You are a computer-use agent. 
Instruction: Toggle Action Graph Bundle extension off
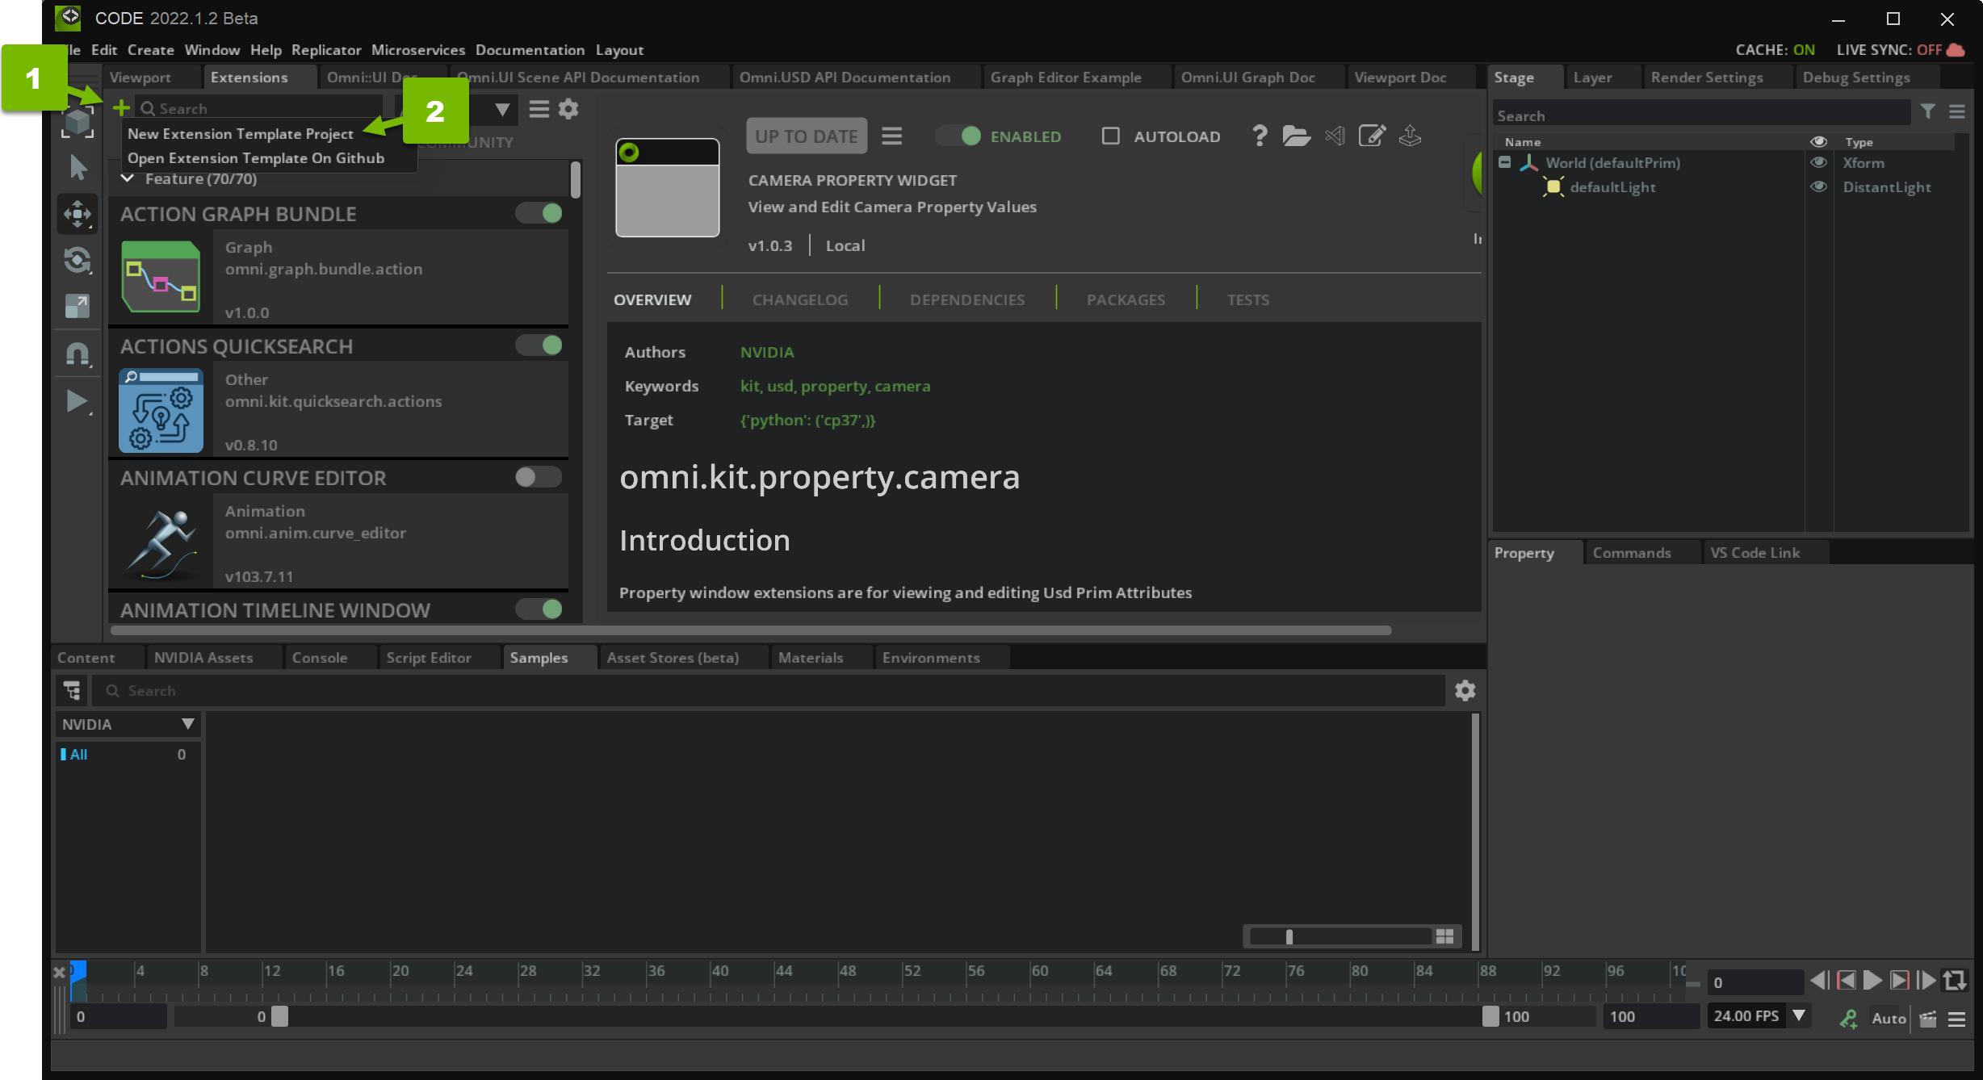(x=539, y=213)
